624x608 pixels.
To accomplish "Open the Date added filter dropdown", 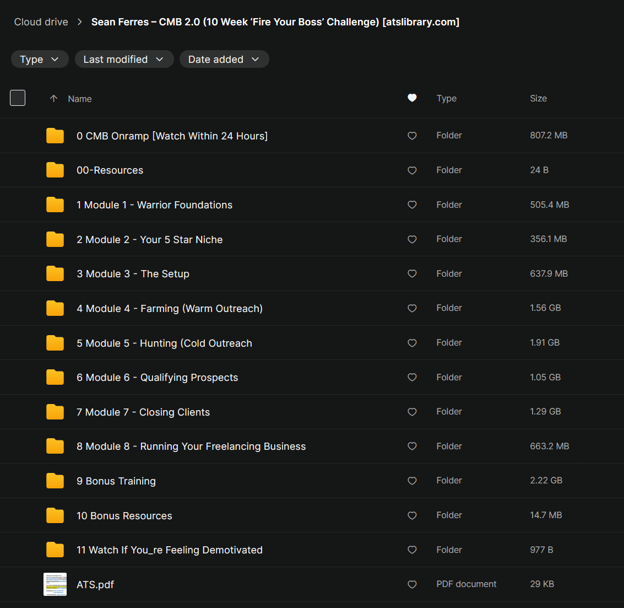I will point(224,60).
